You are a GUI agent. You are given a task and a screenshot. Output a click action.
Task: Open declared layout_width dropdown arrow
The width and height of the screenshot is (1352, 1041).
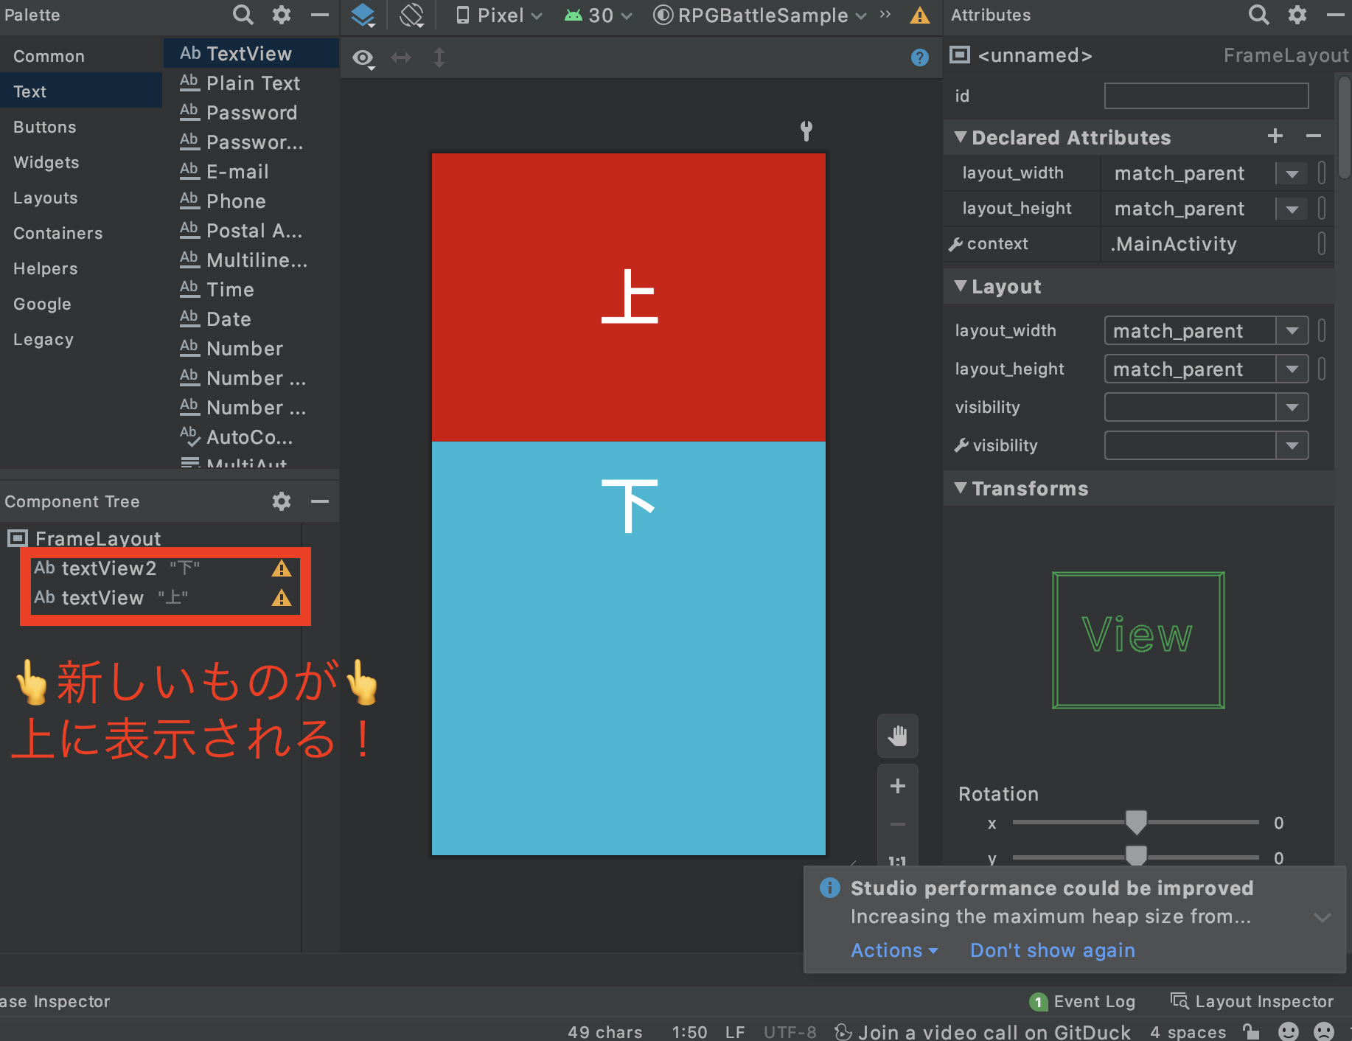(x=1292, y=174)
